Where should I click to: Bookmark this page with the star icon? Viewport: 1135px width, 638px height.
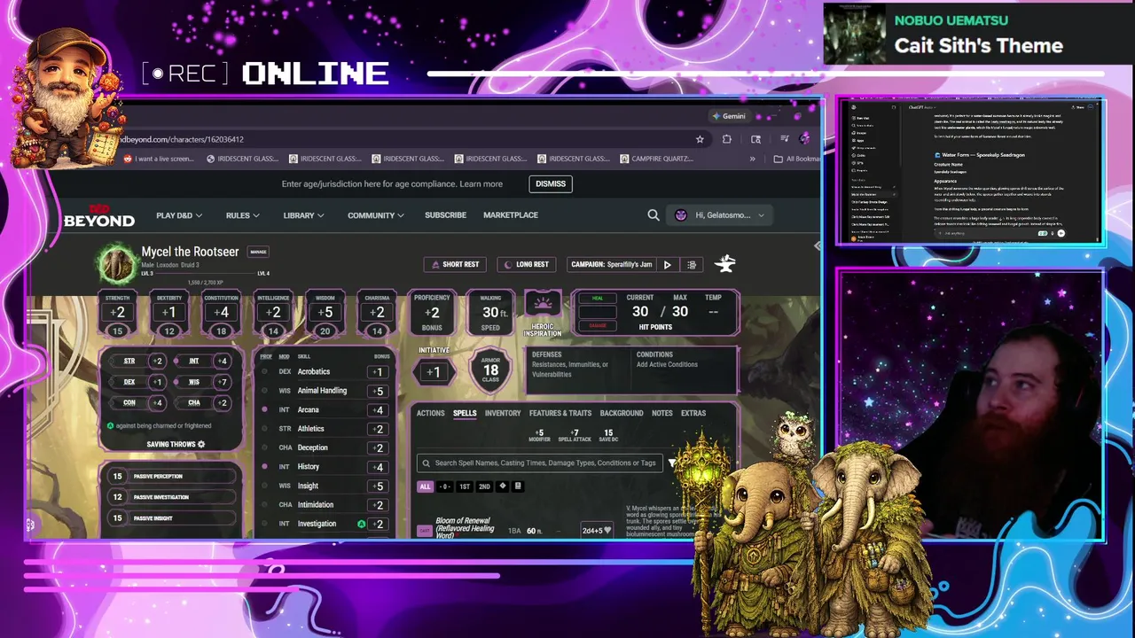coord(700,139)
